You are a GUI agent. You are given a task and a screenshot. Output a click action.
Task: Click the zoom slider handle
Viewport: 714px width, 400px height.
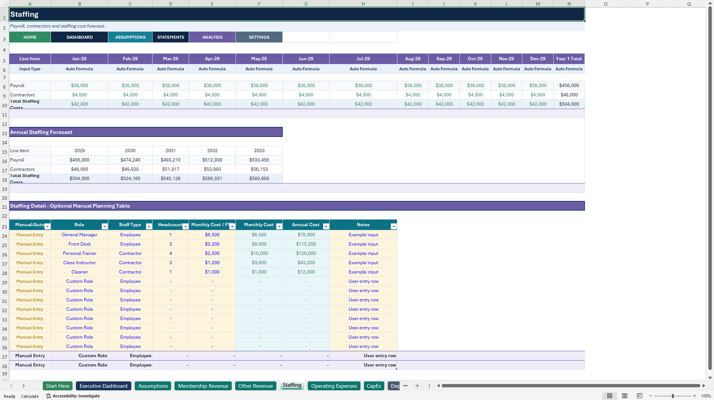click(x=673, y=396)
